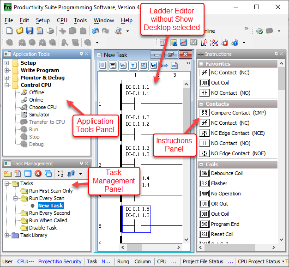Toggle pin on Application Tools panel
The image size is (289, 267).
81,54
